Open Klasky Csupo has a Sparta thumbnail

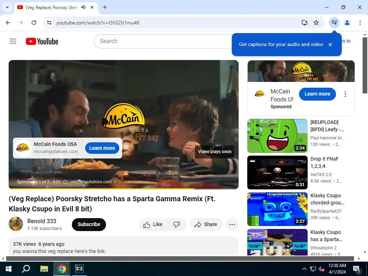[x=277, y=242]
